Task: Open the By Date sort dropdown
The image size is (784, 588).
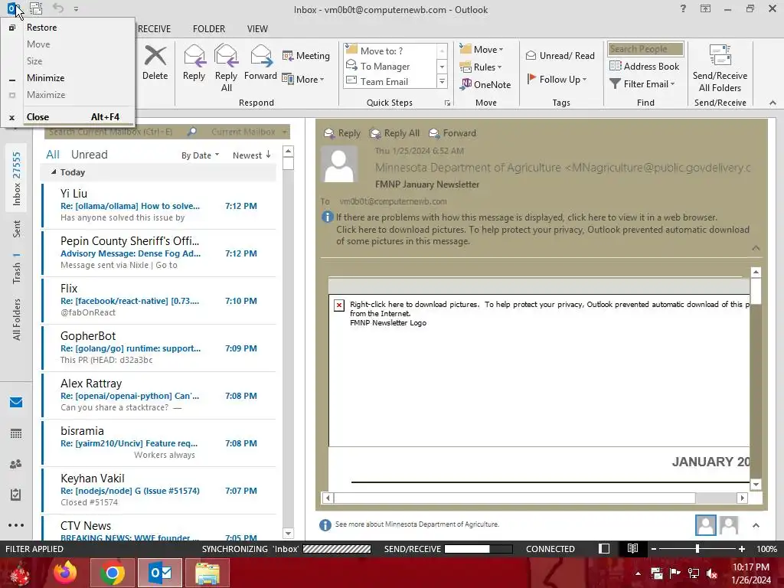Action: [200, 155]
